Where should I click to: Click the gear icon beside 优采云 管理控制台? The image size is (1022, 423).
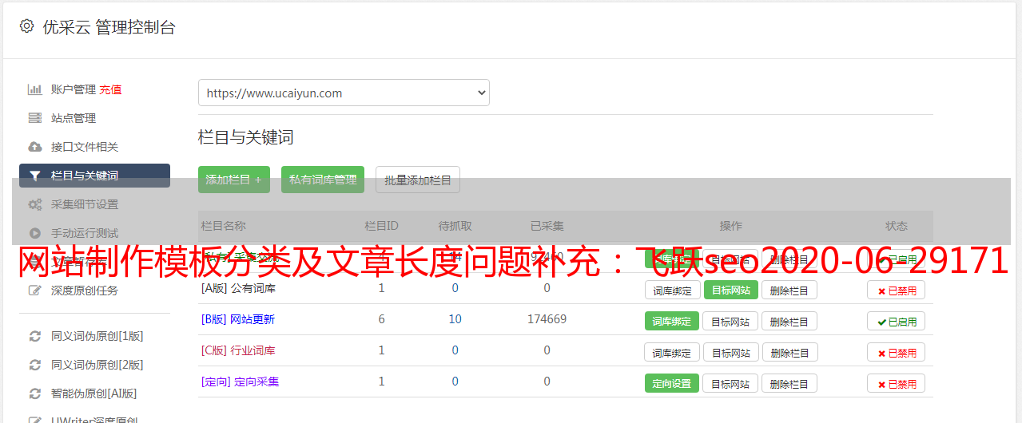click(x=26, y=26)
